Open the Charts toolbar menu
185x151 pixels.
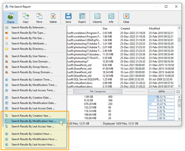[10, 18]
